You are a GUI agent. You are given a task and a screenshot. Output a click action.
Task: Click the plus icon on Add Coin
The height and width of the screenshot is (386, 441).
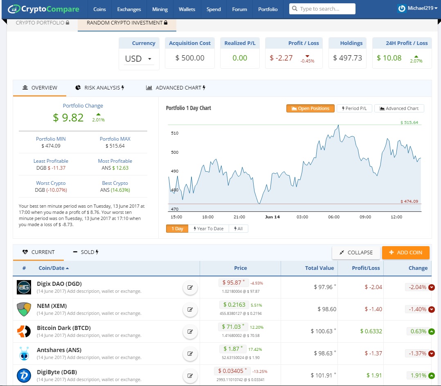click(x=391, y=252)
